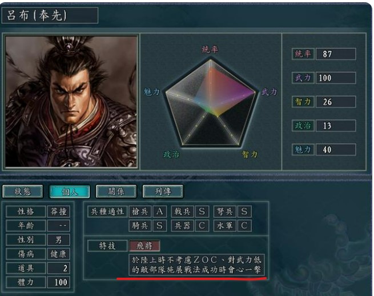Select the 個人 tab
Image resolution: width=374 pixels, height=296 pixels.
[70, 191]
